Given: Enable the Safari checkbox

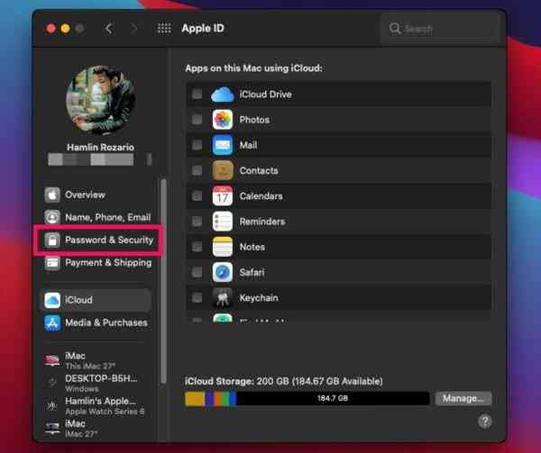Looking at the screenshot, I should pos(197,272).
